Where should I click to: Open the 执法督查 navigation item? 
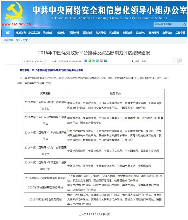114,33
